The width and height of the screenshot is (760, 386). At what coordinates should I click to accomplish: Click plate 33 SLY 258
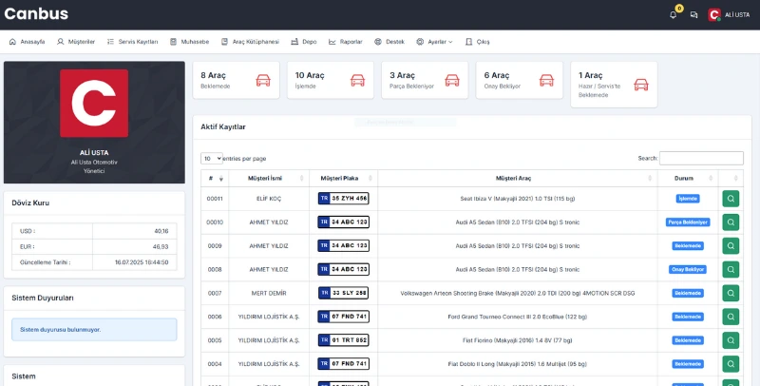pos(344,293)
